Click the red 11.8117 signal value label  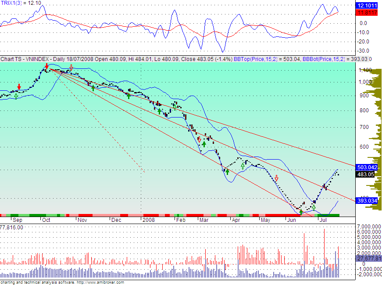tap(368, 12)
